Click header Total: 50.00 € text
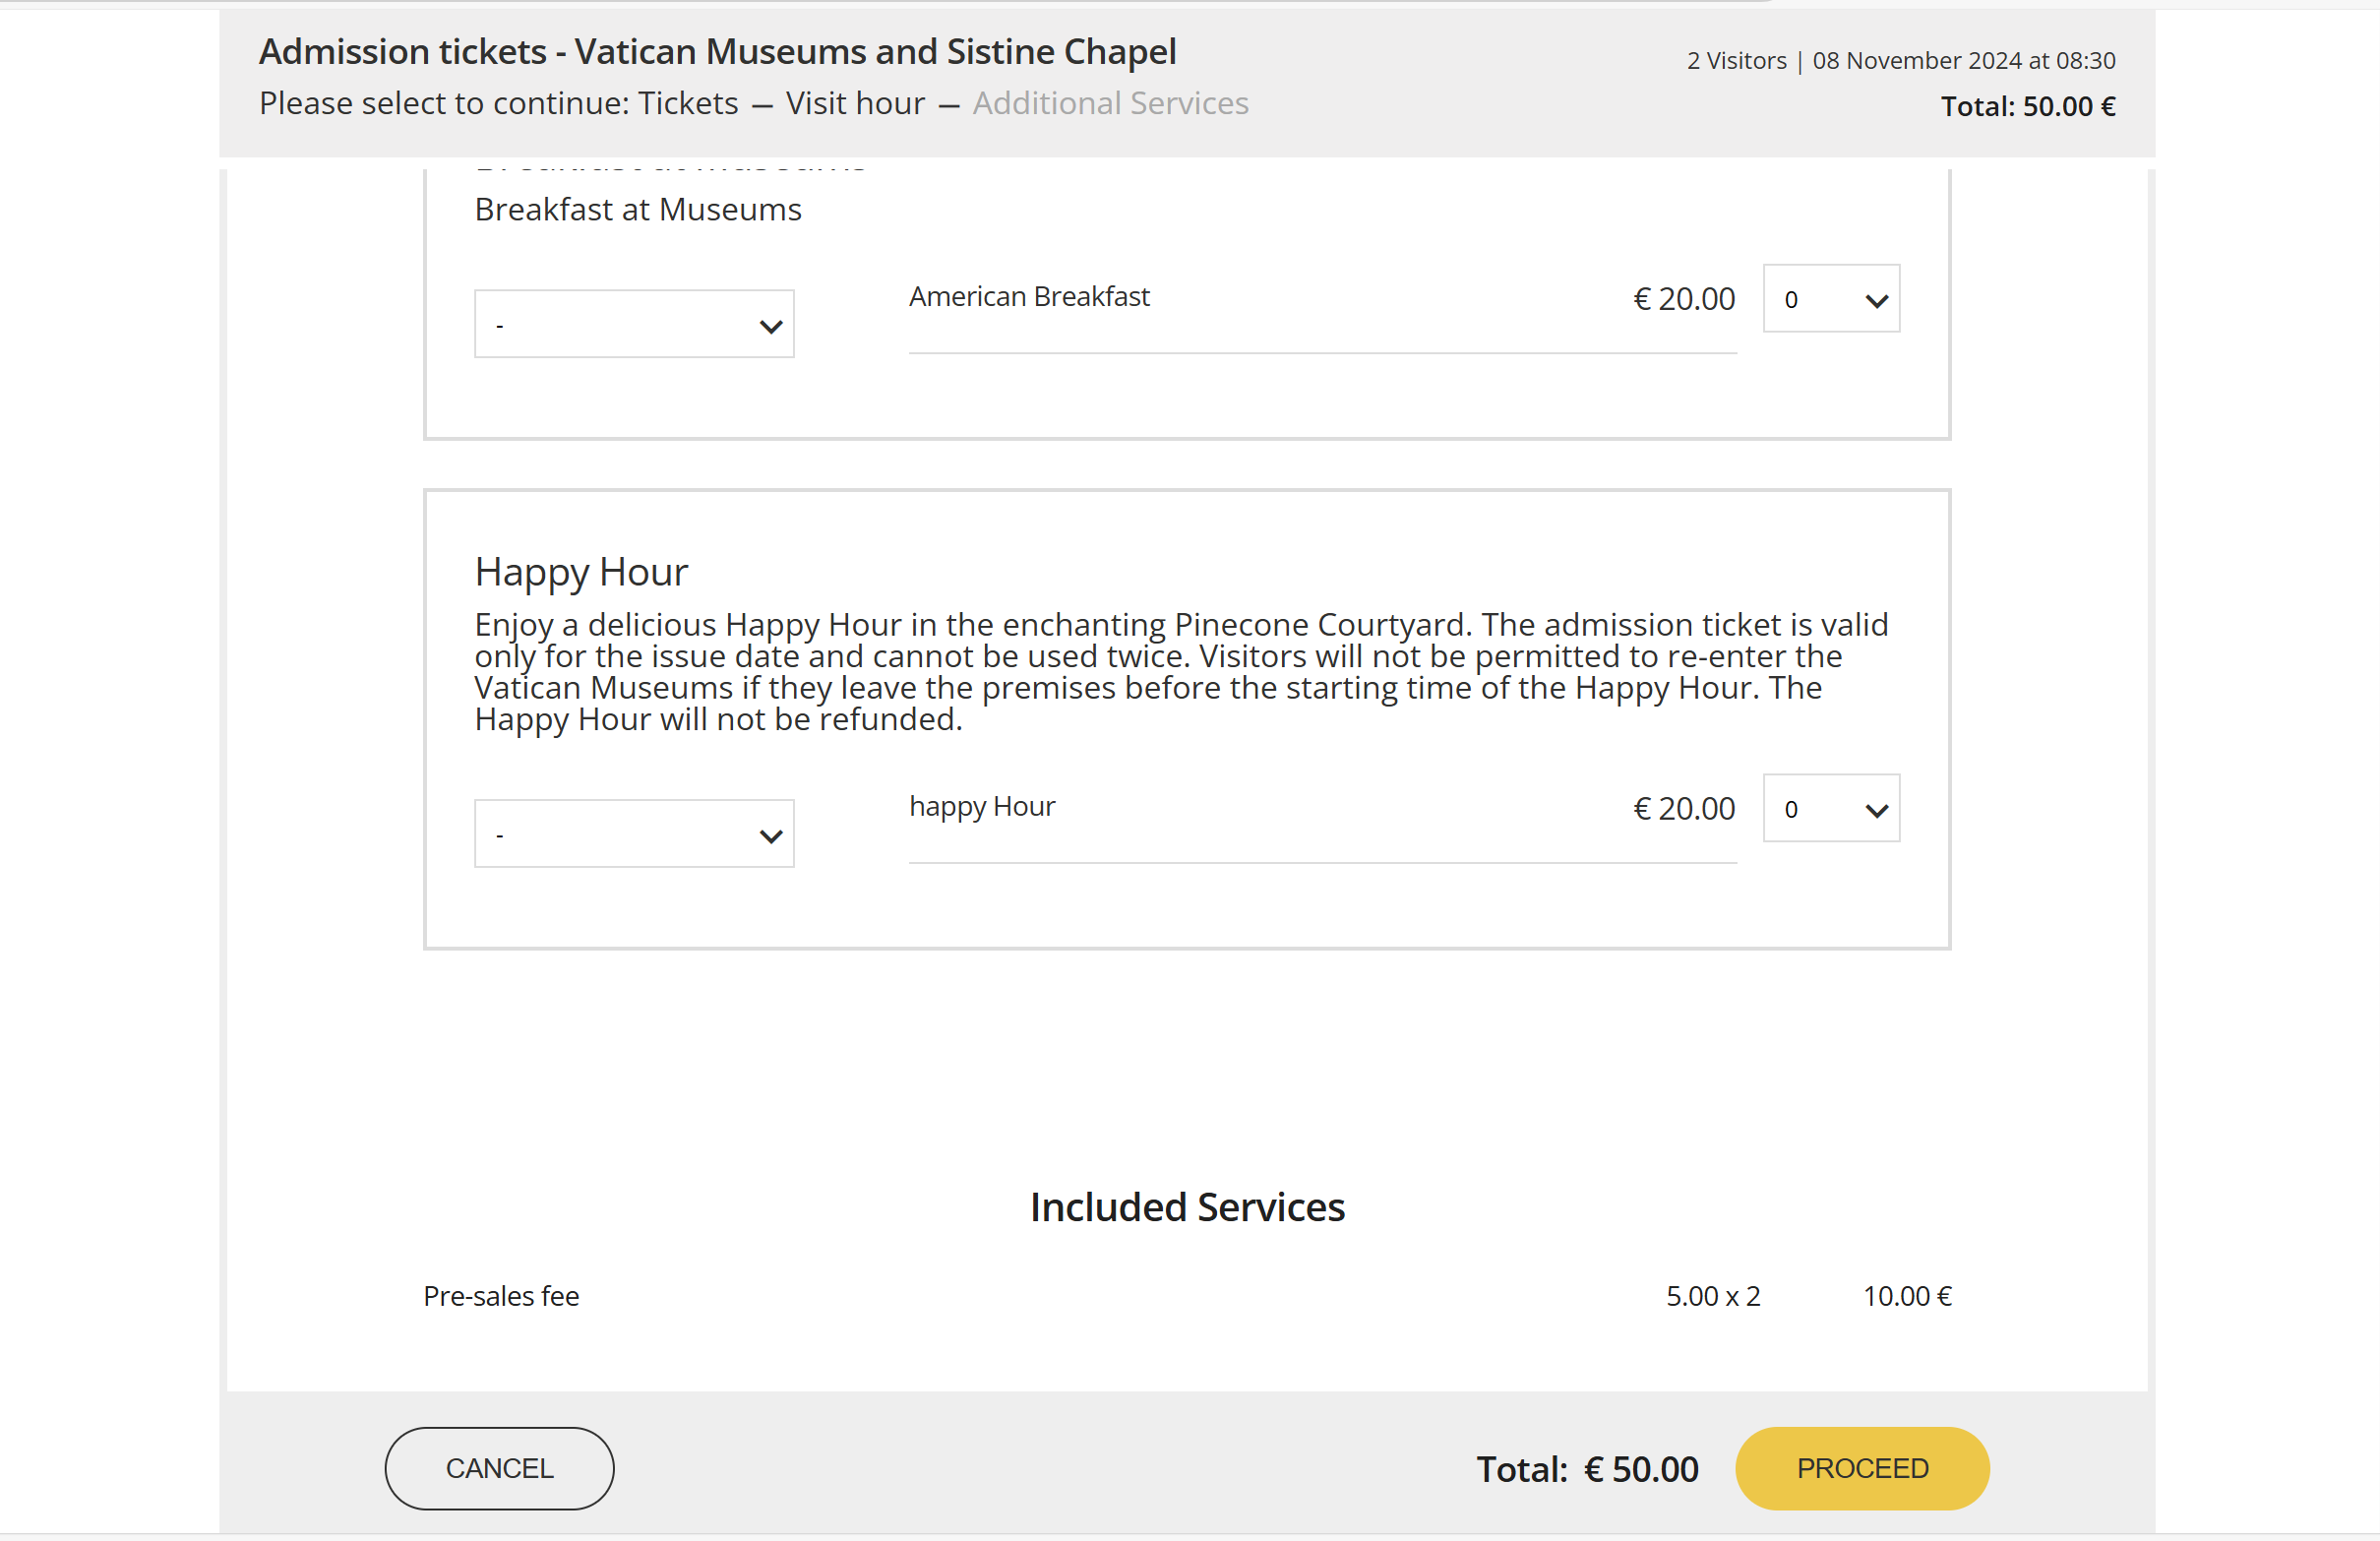This screenshot has width=2380, height=1541. [x=2027, y=106]
